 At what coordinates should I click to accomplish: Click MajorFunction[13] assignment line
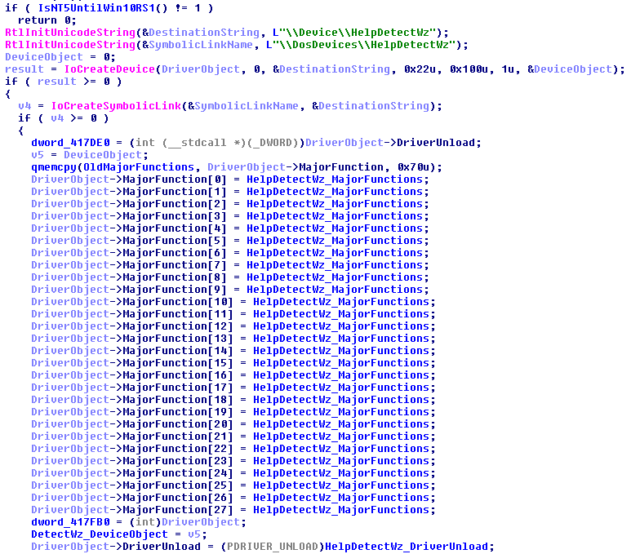pos(233,339)
